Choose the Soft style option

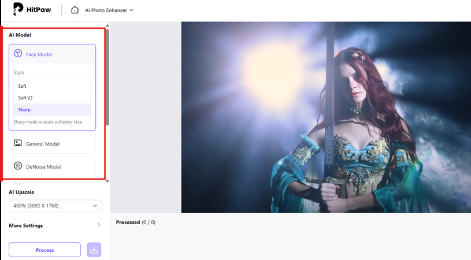pos(52,86)
